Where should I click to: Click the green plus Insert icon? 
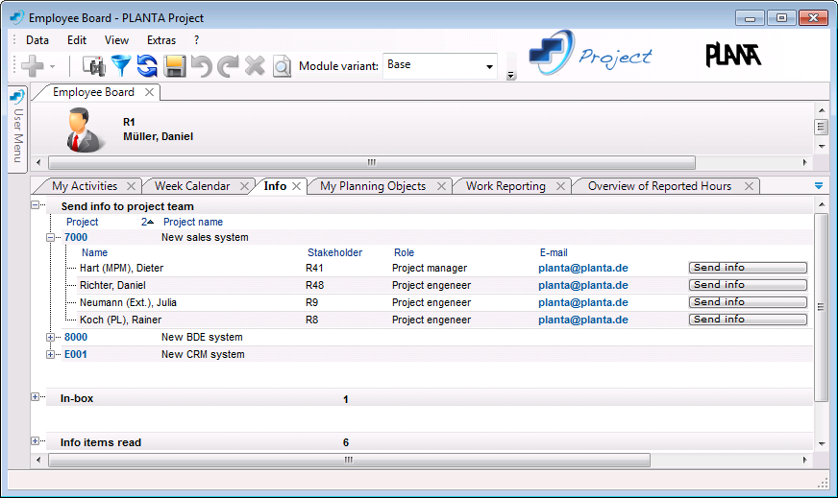click(x=33, y=66)
